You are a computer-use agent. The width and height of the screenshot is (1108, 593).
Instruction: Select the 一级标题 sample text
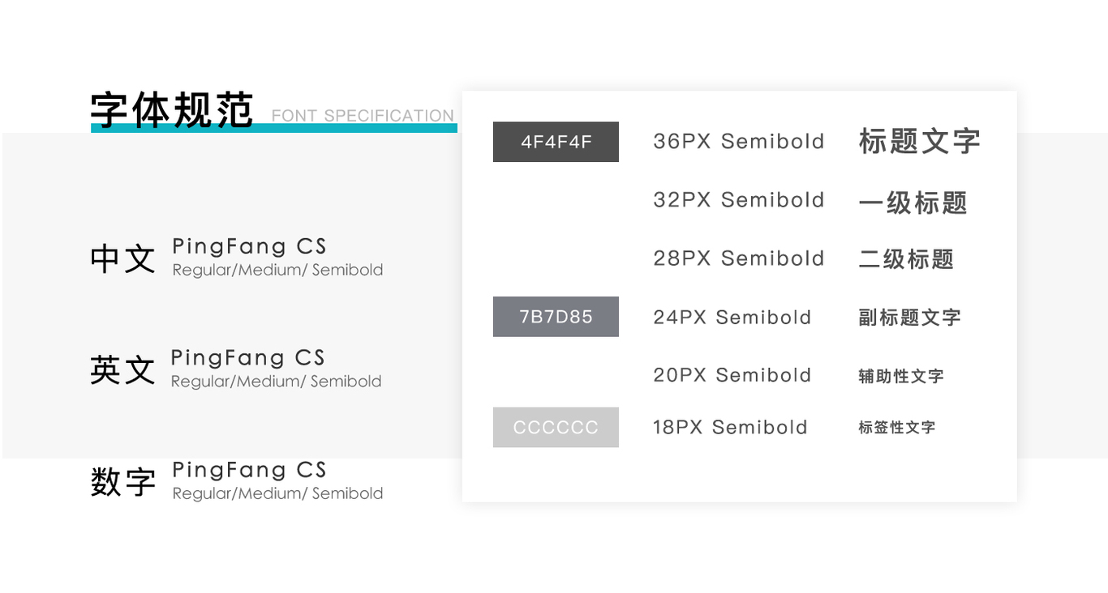tap(913, 202)
